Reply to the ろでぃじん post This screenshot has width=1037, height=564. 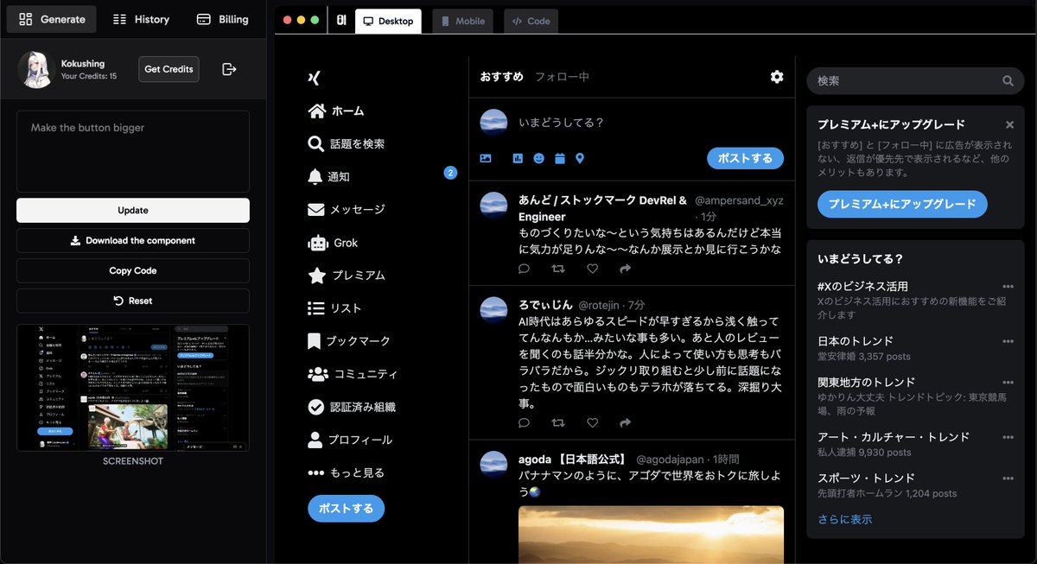point(524,422)
